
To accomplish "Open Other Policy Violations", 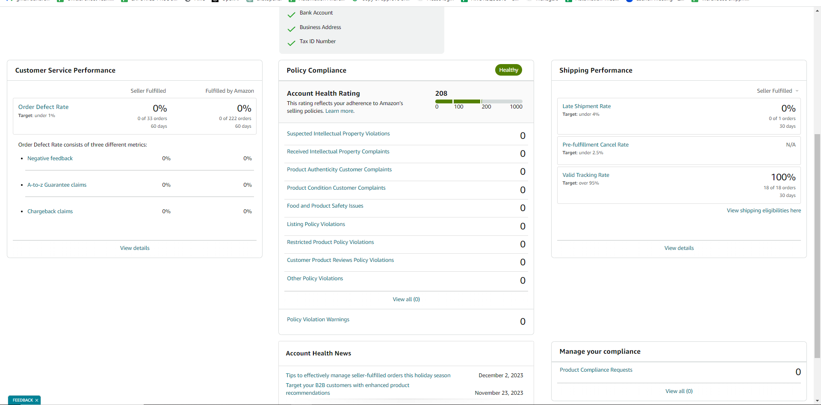I will pos(315,279).
